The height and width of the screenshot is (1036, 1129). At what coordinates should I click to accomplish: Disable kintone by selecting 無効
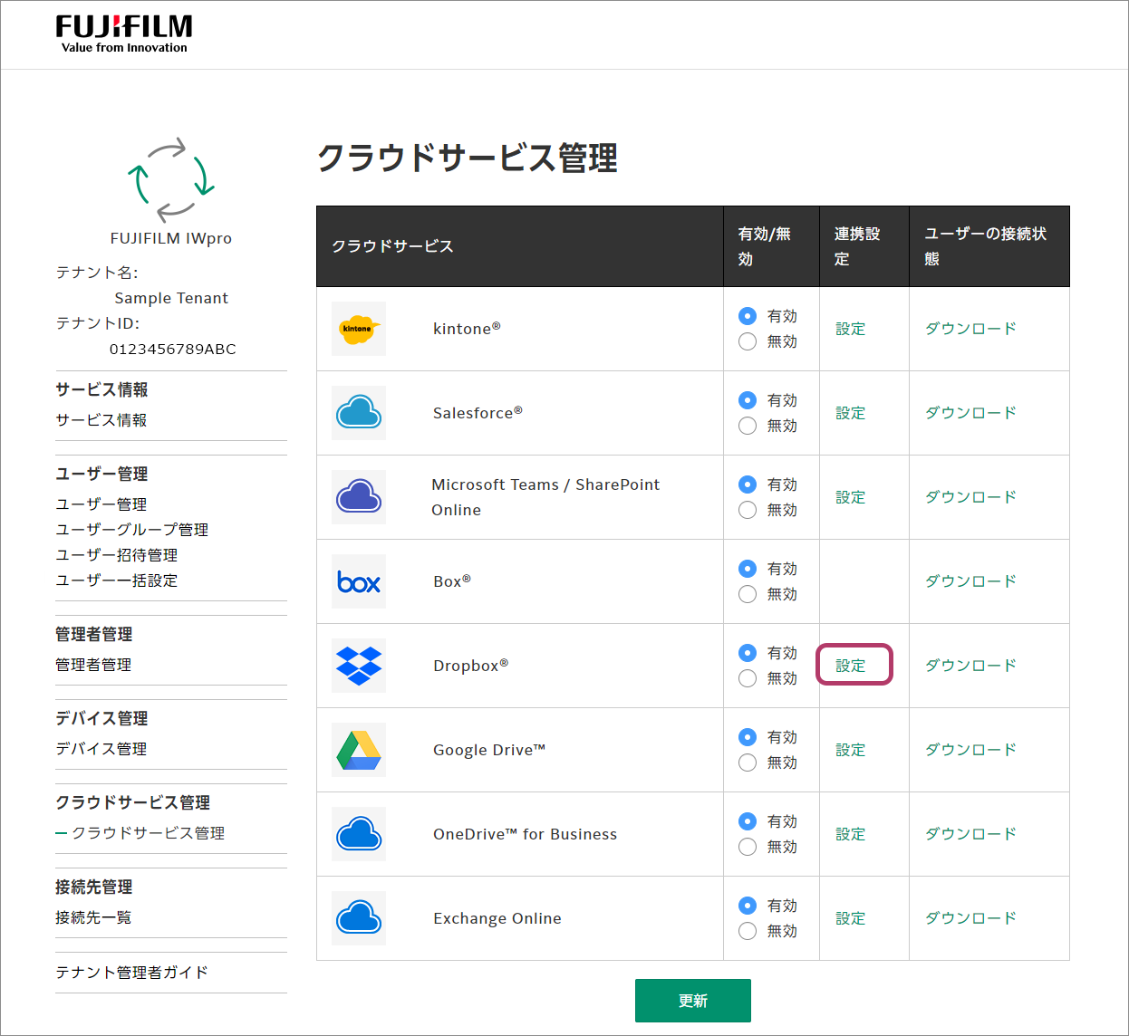click(x=748, y=341)
